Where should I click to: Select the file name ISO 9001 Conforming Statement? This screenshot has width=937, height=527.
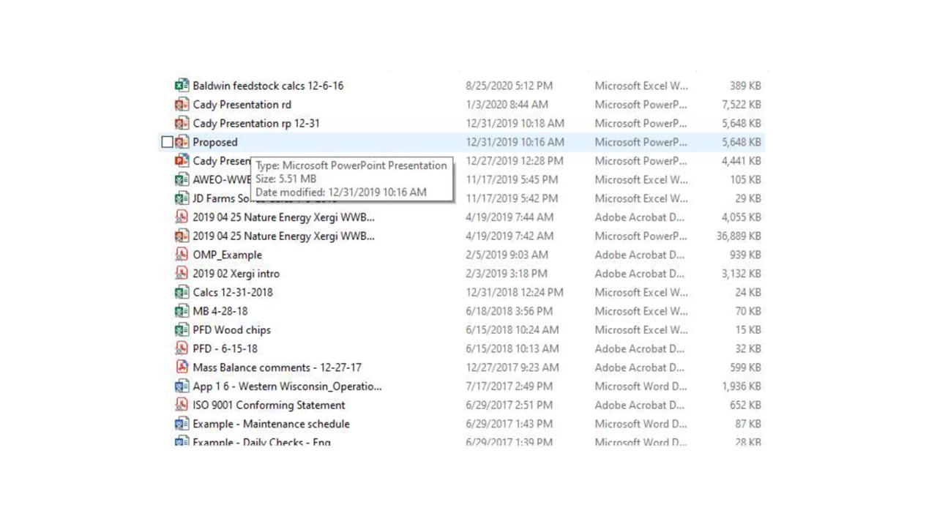pyautogui.click(x=269, y=405)
